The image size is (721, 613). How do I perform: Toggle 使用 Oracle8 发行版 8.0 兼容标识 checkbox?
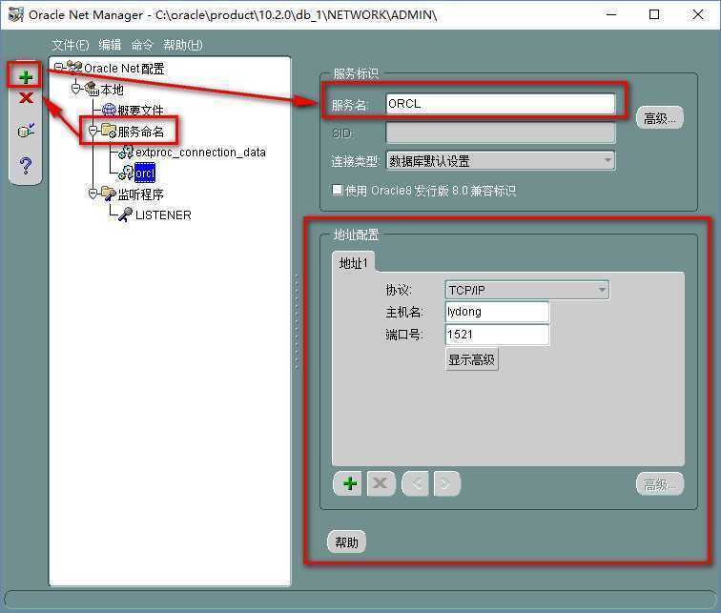pos(337,190)
